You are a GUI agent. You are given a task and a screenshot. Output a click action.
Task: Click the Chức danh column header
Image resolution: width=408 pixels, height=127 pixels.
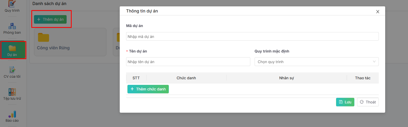click(186, 78)
